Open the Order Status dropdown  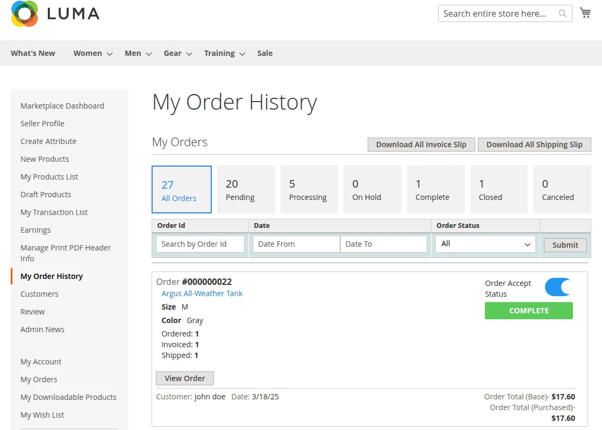coord(484,243)
